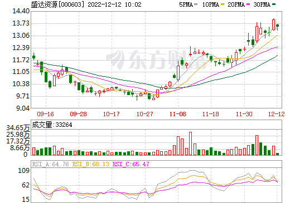Select the 09-16 date label
290x203 pixels.
click(45, 114)
